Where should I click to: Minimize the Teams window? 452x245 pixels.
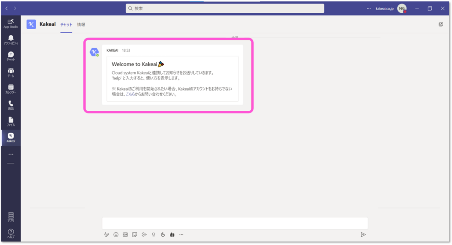[417, 8]
